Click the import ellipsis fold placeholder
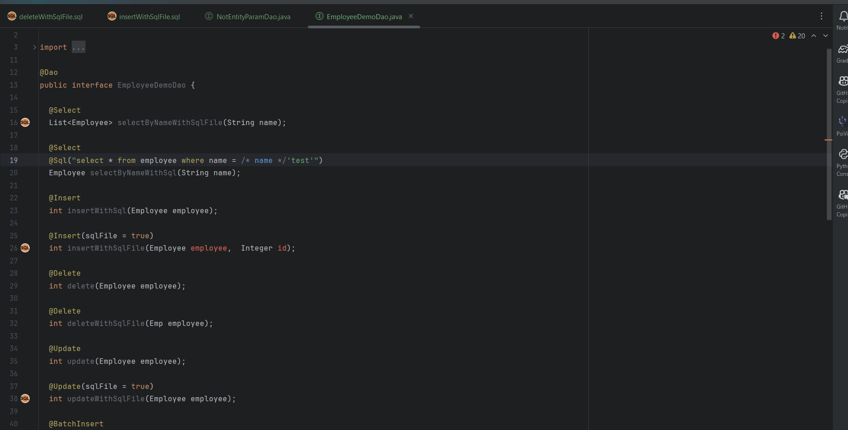The image size is (848, 430). pos(79,47)
